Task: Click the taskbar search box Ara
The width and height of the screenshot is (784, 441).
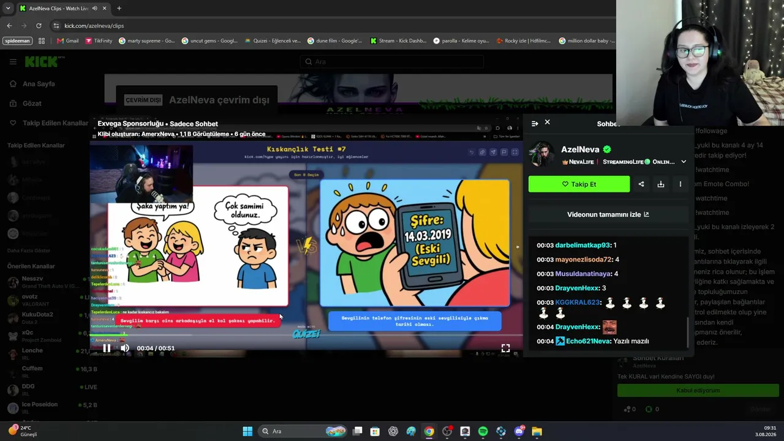Action: coord(303,431)
